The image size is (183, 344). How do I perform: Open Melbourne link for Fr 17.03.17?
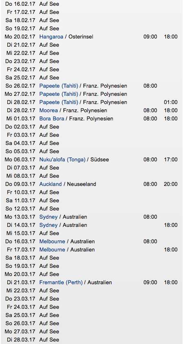click(52, 250)
